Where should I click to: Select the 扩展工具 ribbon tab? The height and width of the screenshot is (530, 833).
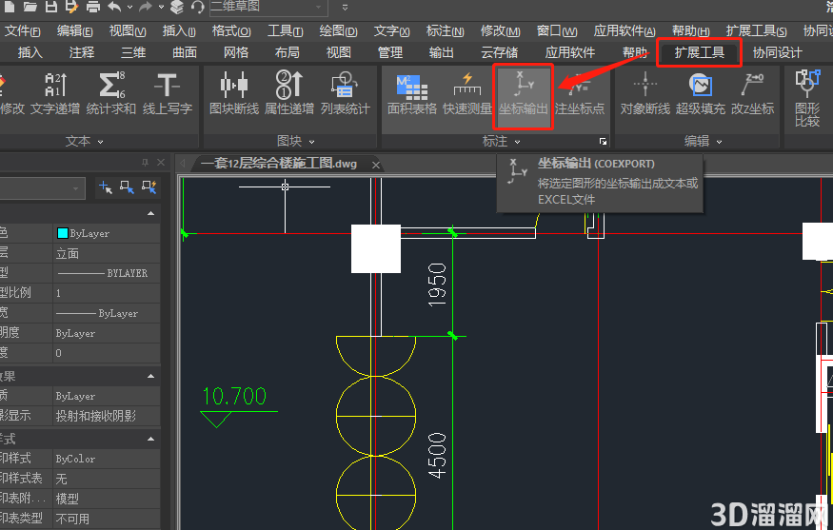[699, 52]
